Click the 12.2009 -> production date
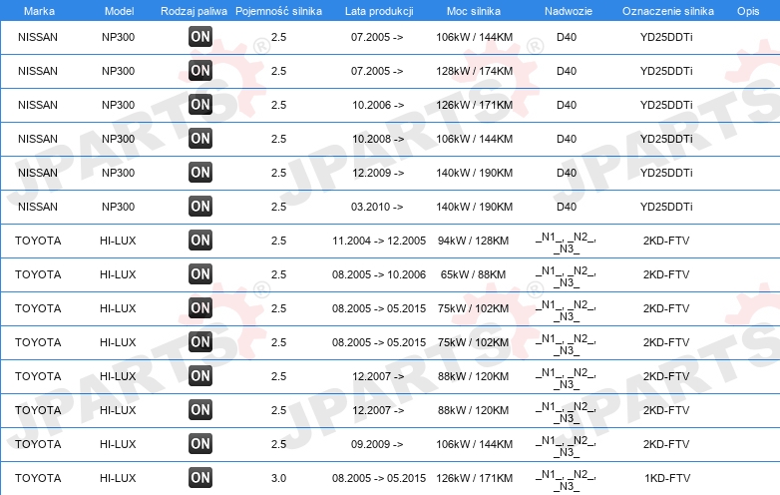This screenshot has width=780, height=495. tap(378, 173)
